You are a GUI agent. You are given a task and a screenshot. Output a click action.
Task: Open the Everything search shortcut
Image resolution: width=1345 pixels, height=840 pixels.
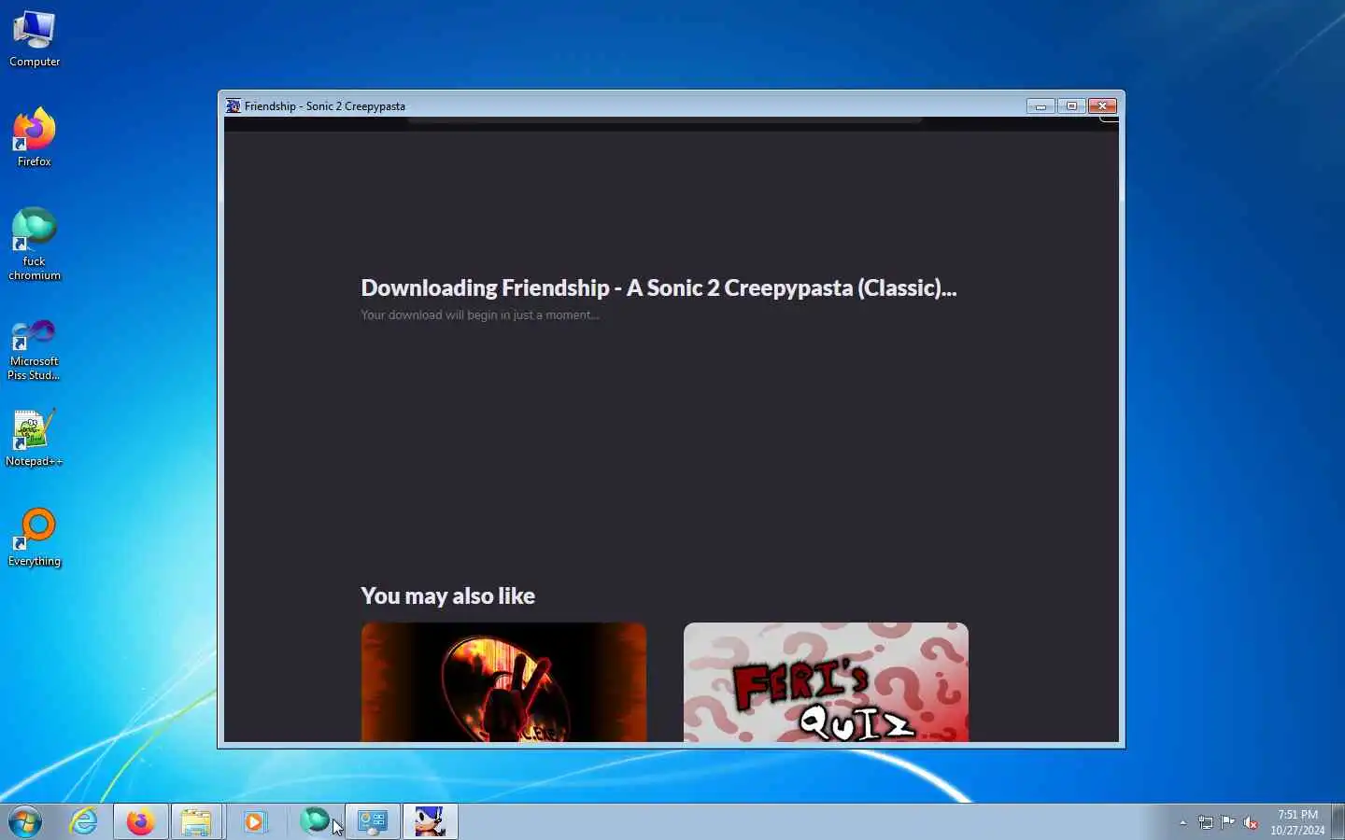(x=35, y=538)
